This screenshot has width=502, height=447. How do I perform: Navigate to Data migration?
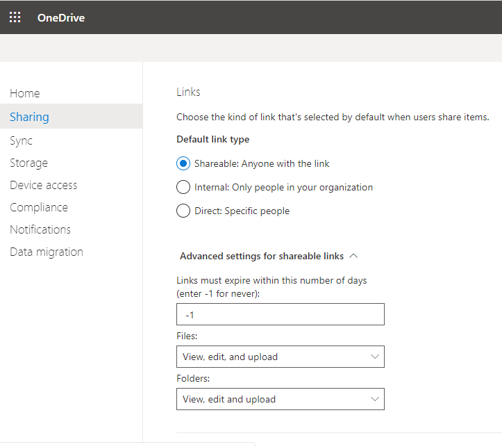click(47, 252)
